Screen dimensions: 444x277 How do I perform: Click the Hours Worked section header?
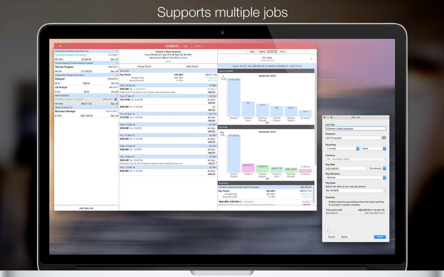[x=266, y=71]
